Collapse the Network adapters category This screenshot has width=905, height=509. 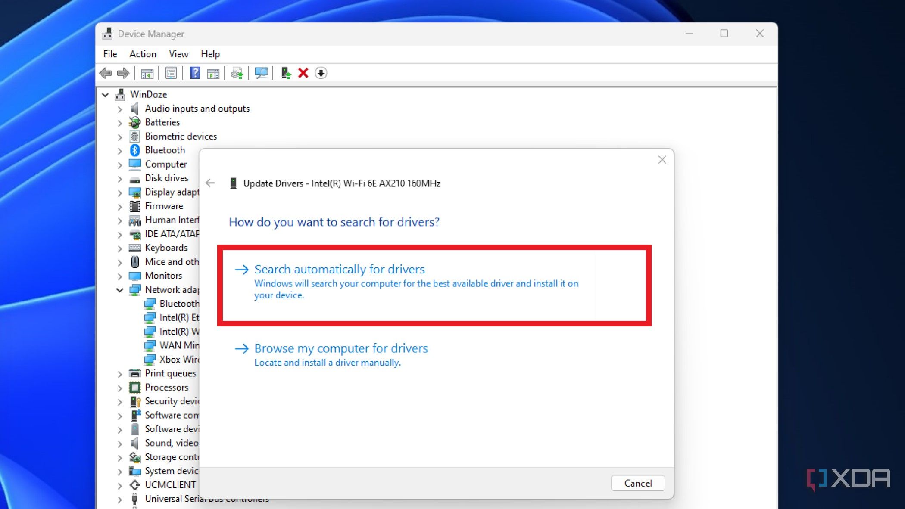[x=120, y=290]
